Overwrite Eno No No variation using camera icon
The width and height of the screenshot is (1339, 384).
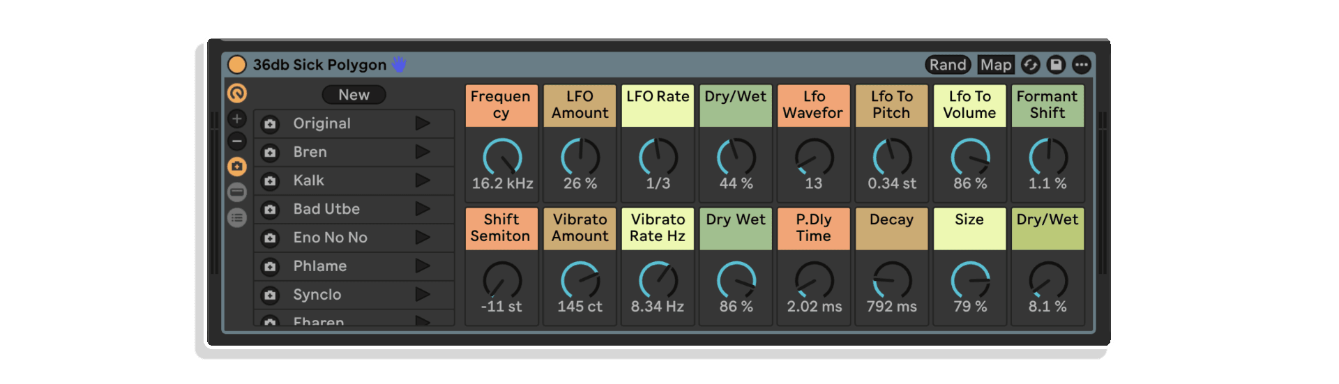[270, 238]
